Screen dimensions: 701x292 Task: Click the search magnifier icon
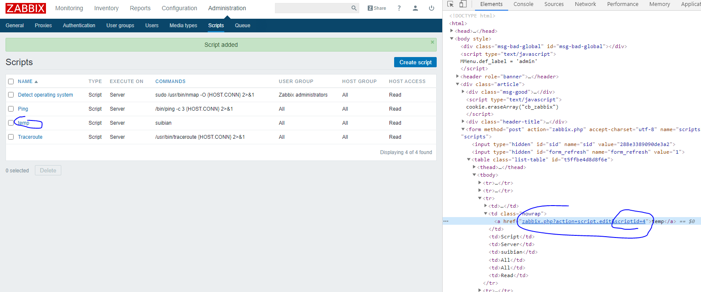tap(354, 8)
